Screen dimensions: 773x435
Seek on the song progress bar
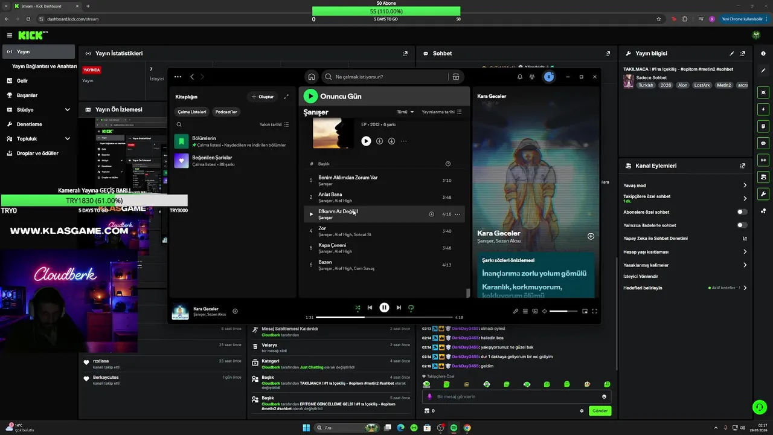pyautogui.click(x=384, y=317)
